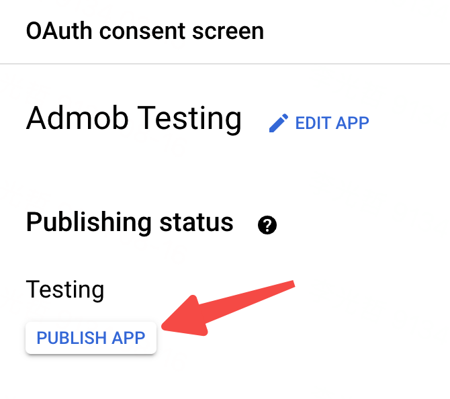Click the blue pencil beside Admob Testing

click(278, 123)
